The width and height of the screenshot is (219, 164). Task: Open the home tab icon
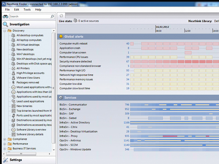tap(61, 16)
